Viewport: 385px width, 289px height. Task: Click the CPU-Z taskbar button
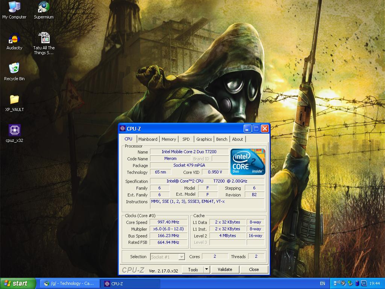tap(130, 283)
